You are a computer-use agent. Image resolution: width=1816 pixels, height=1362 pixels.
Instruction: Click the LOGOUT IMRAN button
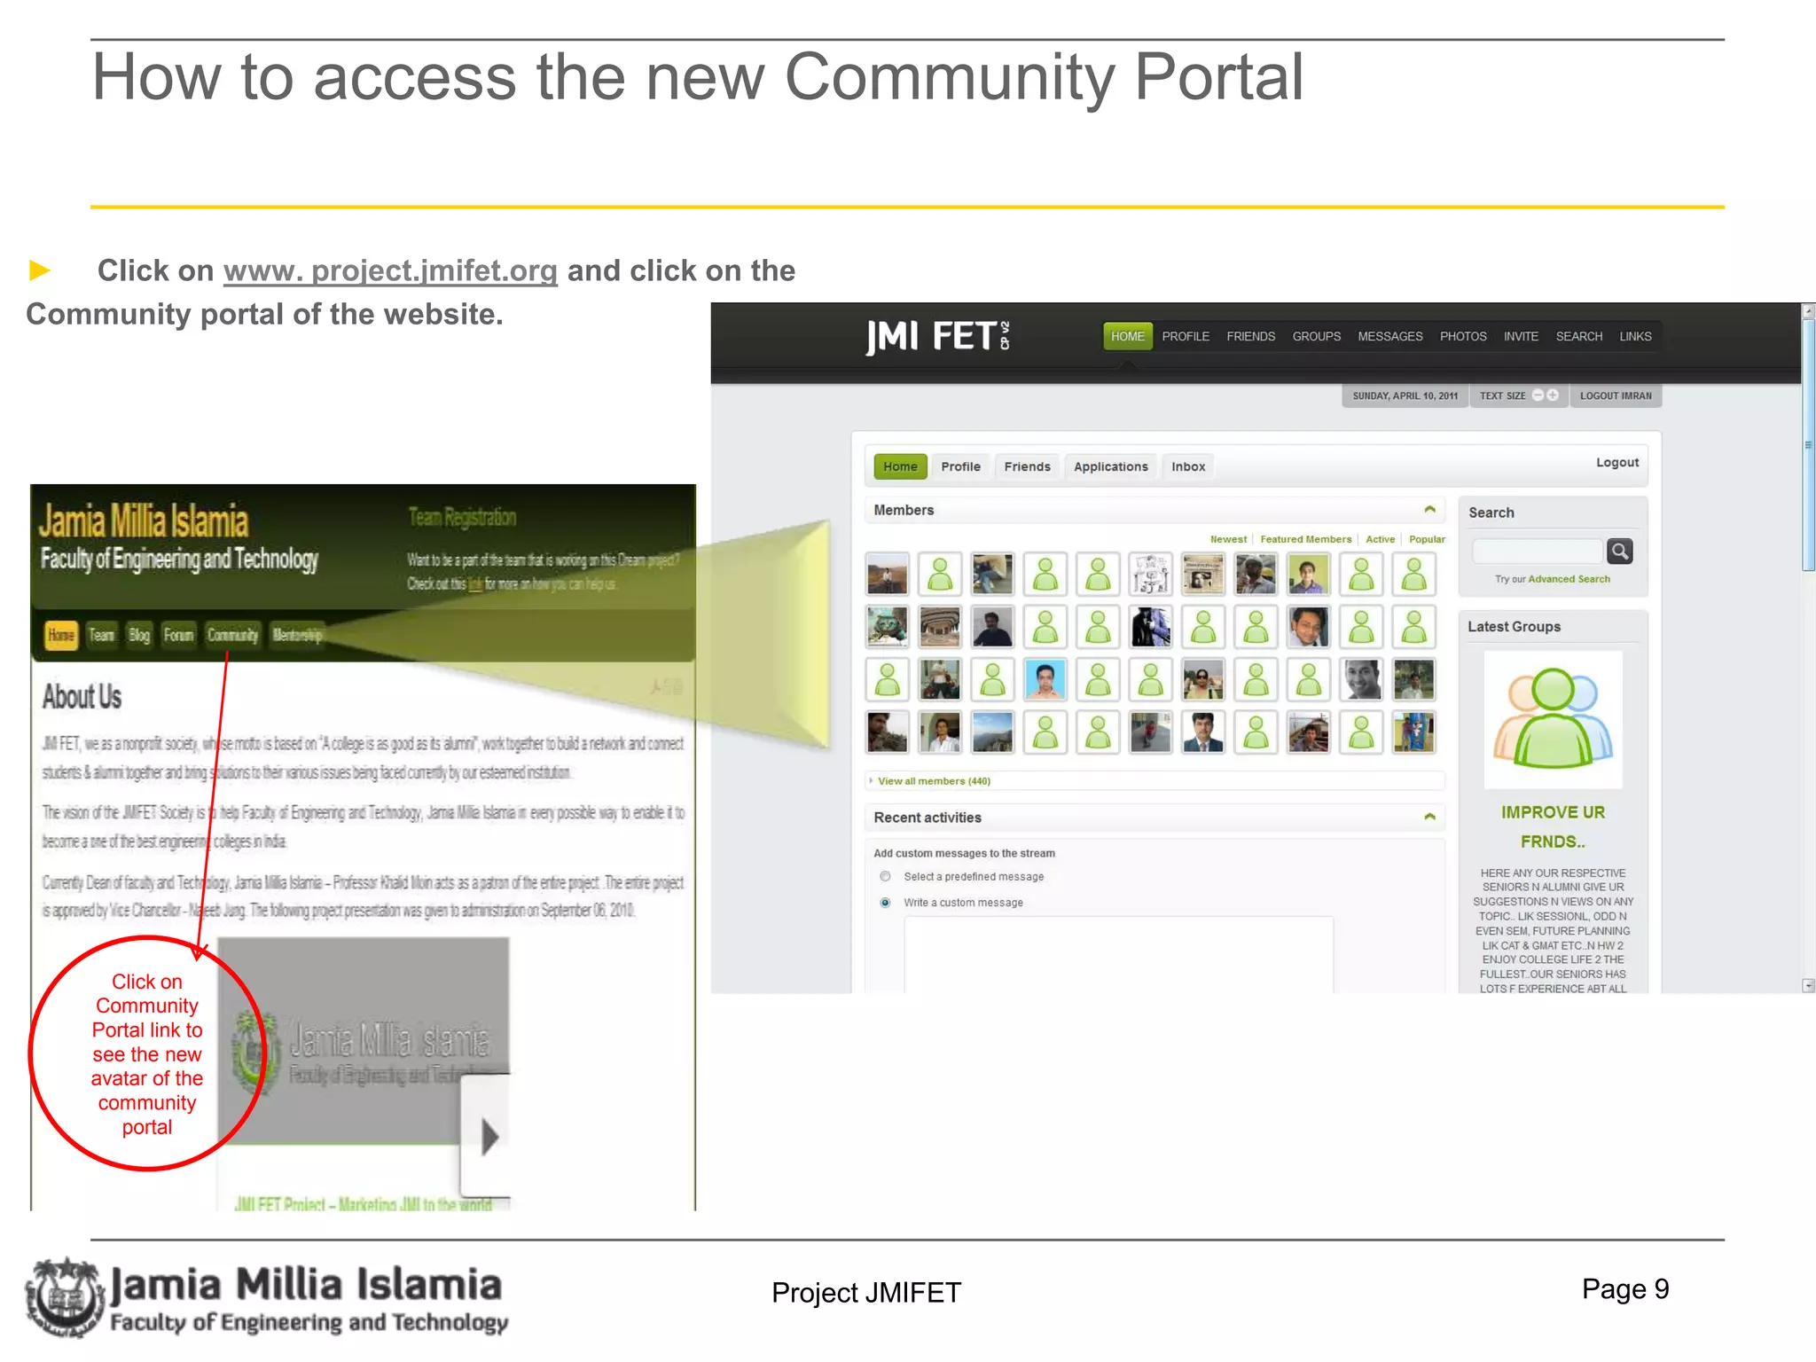[1615, 395]
